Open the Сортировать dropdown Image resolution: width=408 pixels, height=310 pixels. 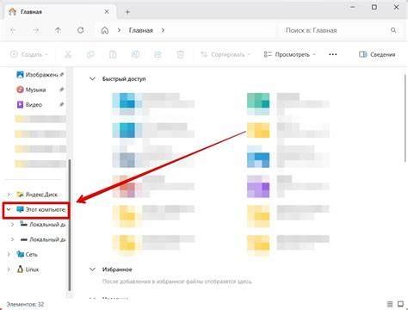pos(226,54)
